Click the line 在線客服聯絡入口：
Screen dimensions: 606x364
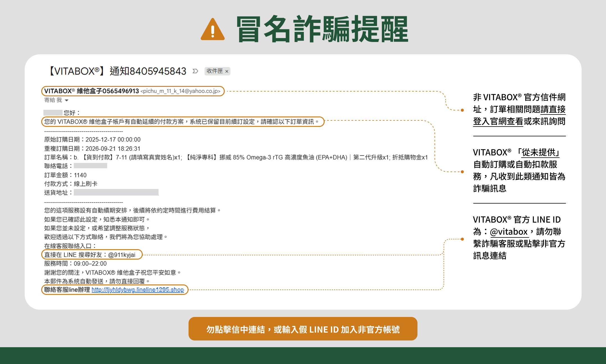pos(70,246)
